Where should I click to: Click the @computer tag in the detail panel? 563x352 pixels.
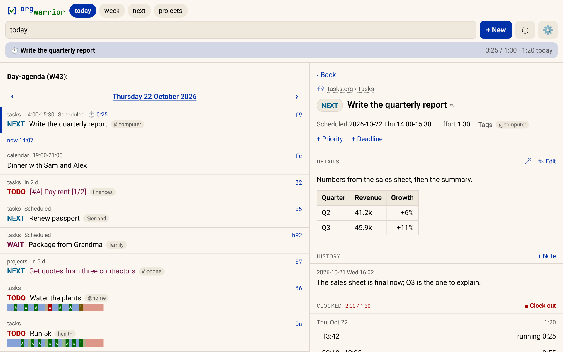512,125
